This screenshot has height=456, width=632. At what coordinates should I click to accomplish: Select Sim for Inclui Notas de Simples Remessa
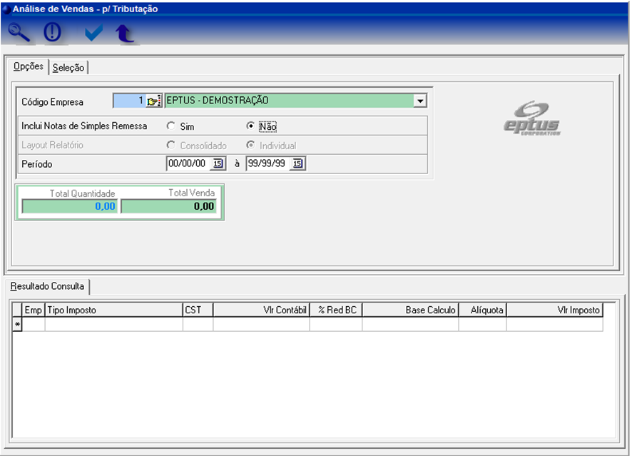tap(170, 126)
